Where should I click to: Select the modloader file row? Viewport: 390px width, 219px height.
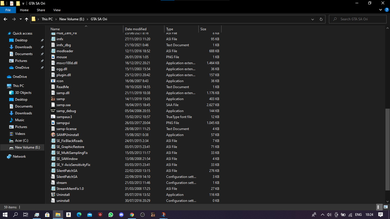pos(135,51)
